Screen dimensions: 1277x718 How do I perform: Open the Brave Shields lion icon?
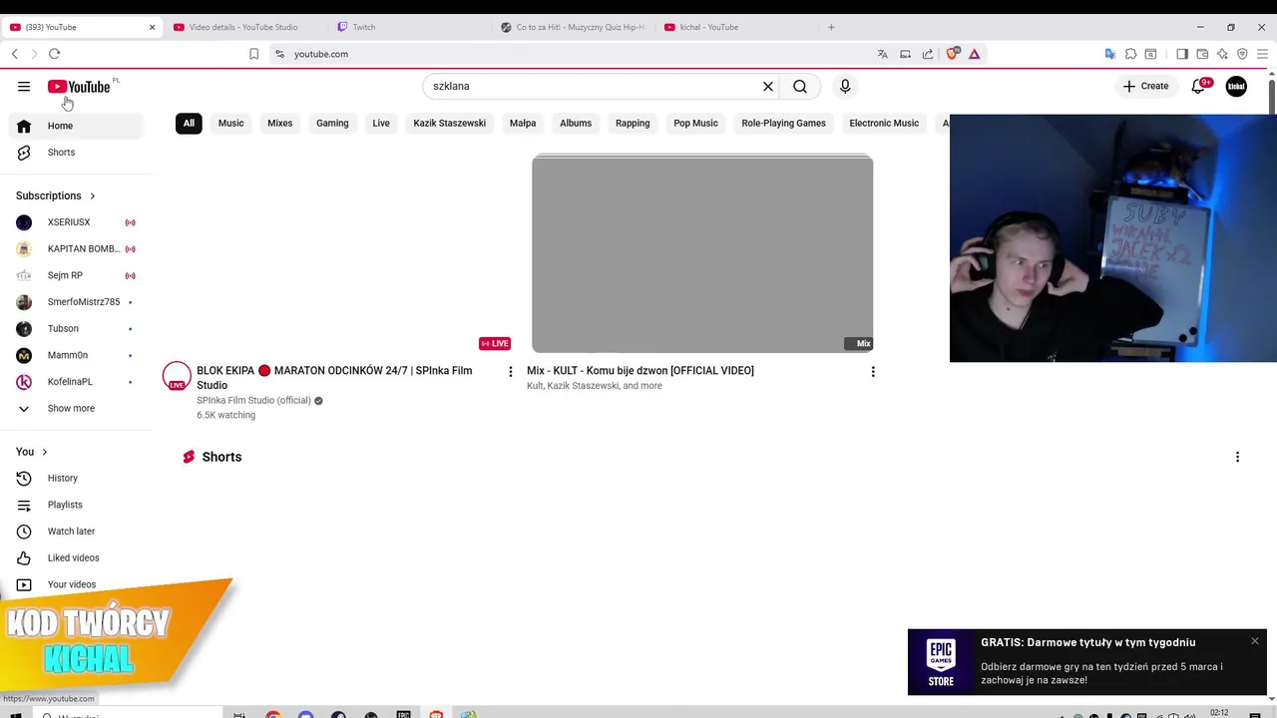[952, 54]
